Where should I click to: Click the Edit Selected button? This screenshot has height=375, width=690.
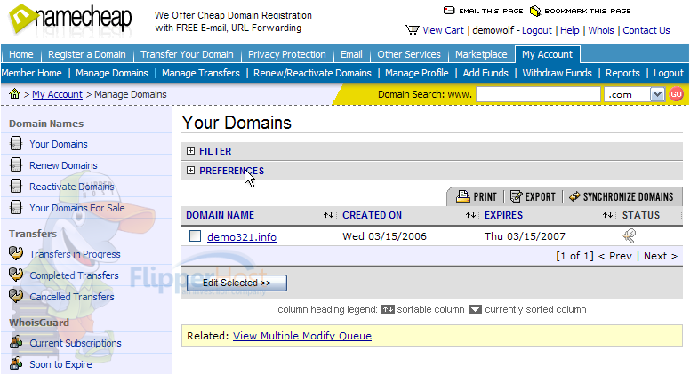(237, 283)
